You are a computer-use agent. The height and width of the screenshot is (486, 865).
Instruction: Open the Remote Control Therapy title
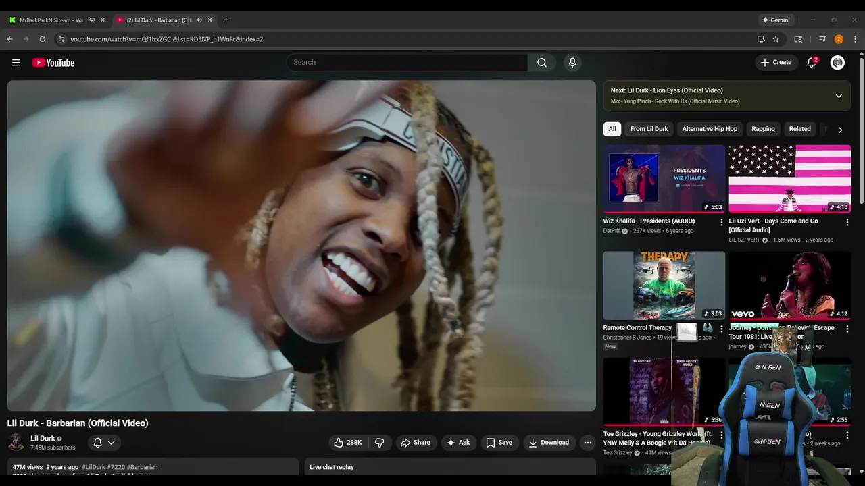coord(637,328)
